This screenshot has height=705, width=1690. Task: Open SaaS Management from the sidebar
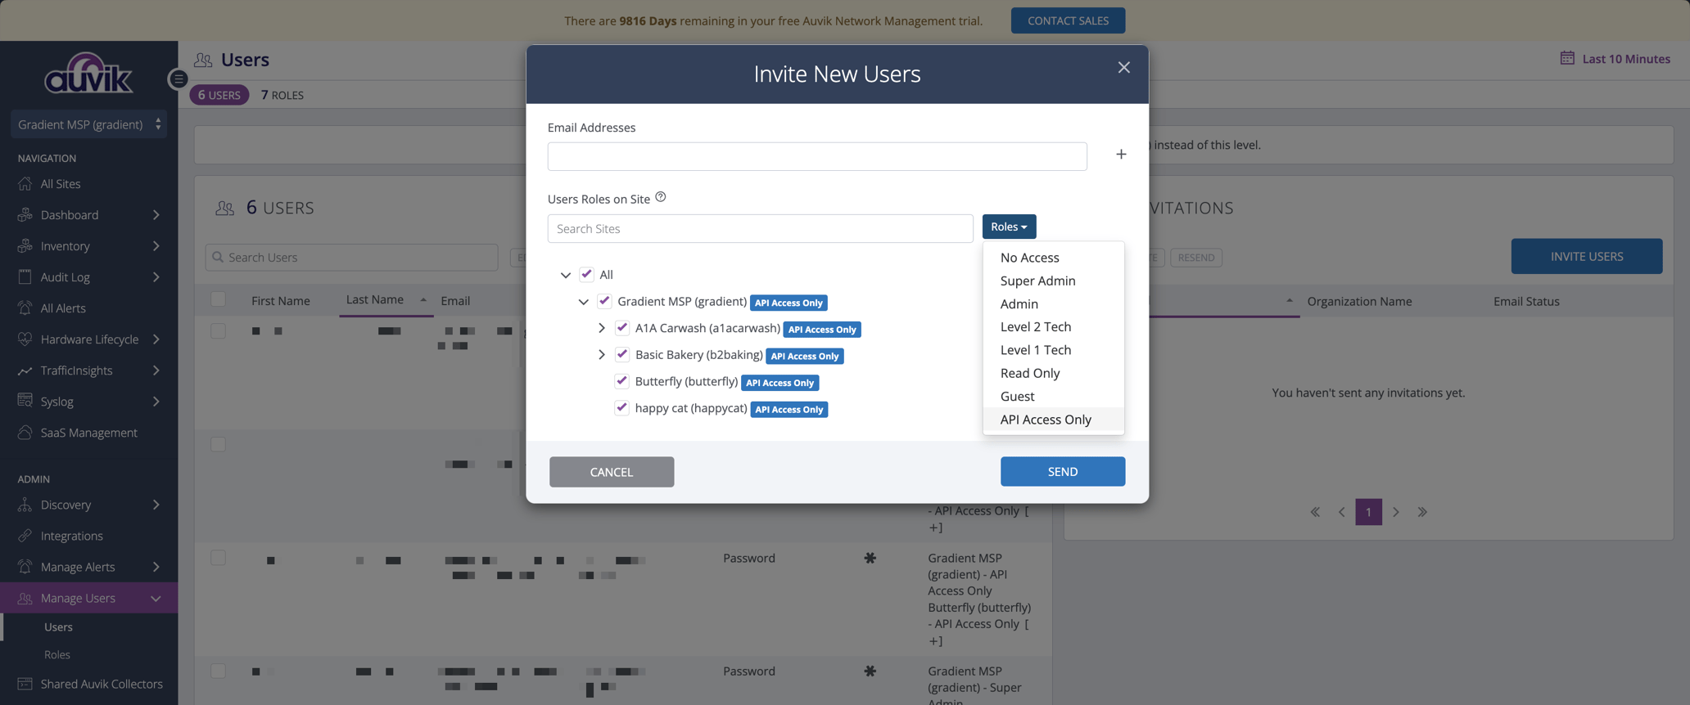point(88,433)
